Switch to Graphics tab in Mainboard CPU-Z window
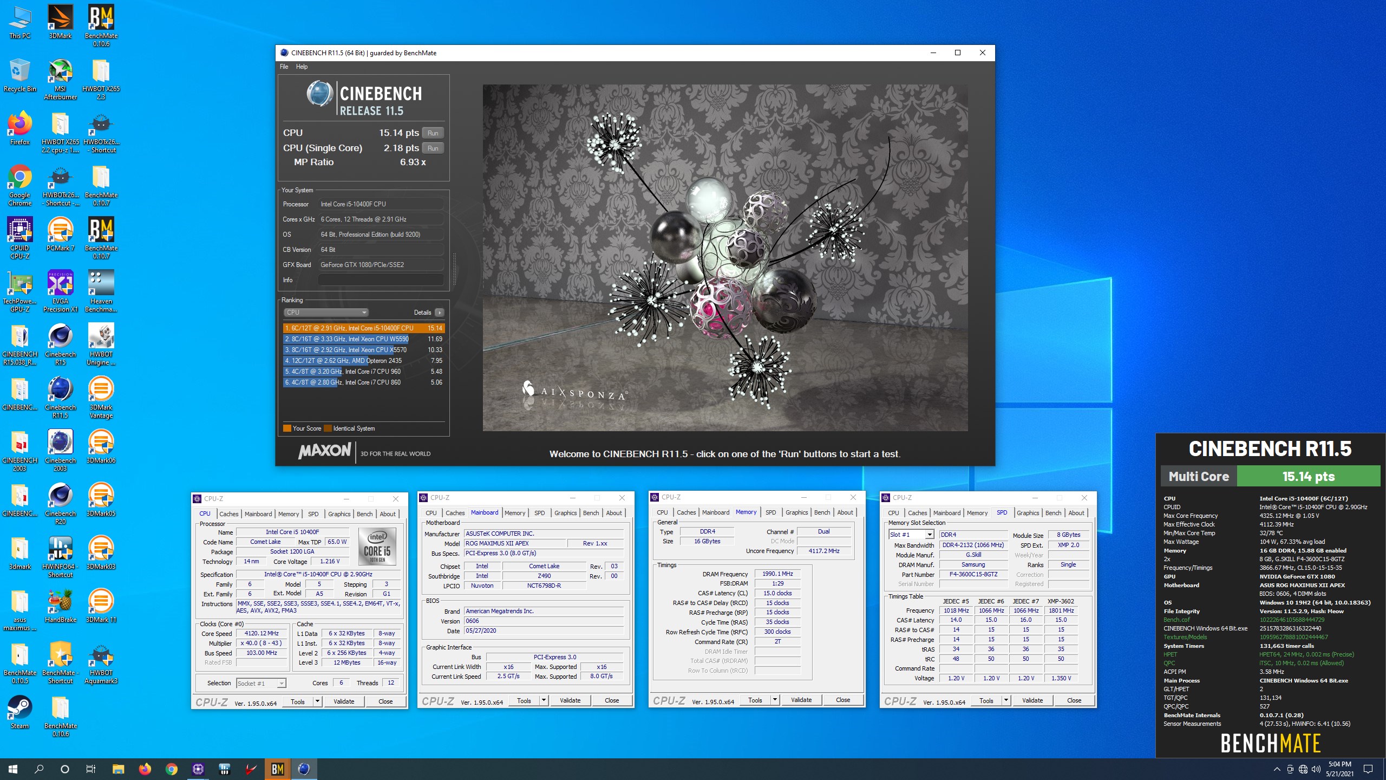The width and height of the screenshot is (1386, 780). tap(565, 513)
